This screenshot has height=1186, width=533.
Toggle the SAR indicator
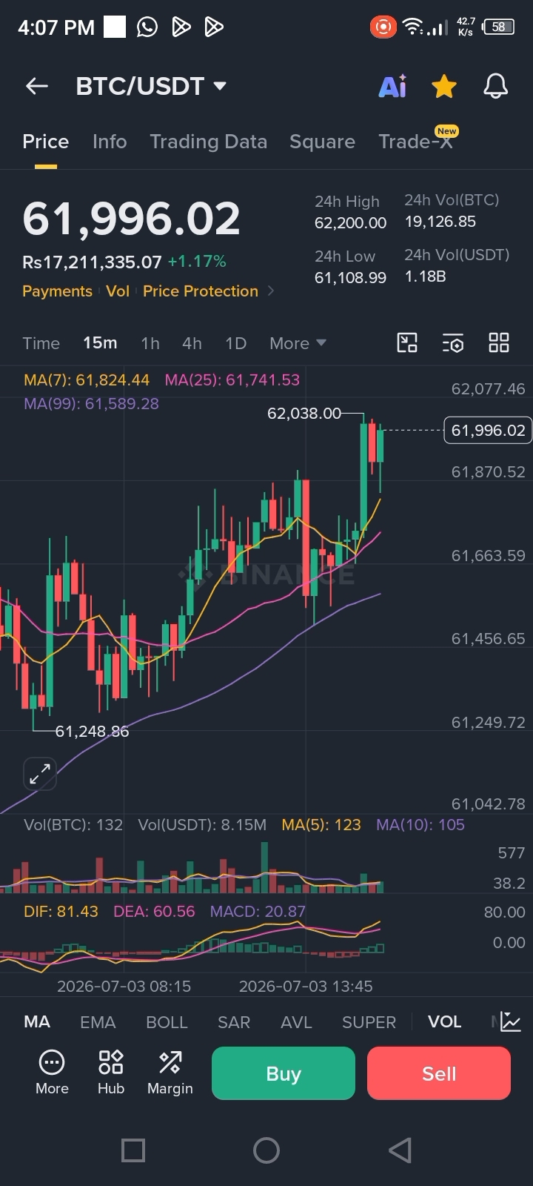click(x=234, y=1022)
